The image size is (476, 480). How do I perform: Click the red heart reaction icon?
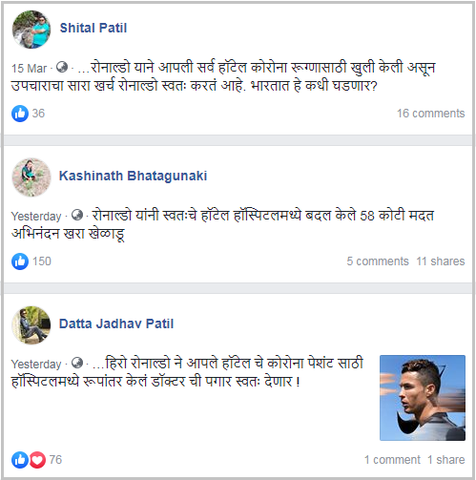click(x=37, y=460)
